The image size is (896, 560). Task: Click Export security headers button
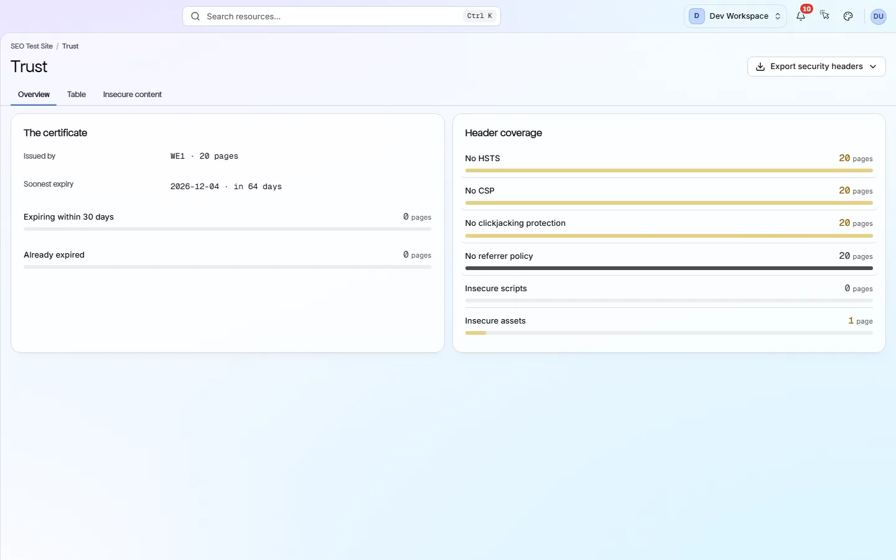(816, 67)
